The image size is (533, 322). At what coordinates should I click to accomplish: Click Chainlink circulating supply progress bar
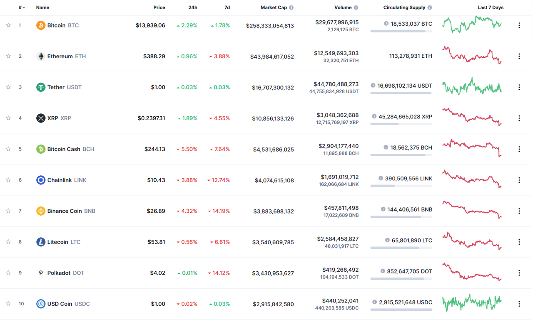401,186
